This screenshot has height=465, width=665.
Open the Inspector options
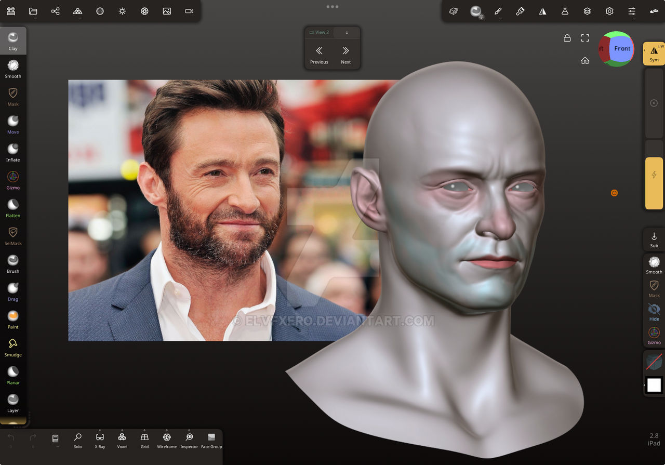tap(189, 441)
